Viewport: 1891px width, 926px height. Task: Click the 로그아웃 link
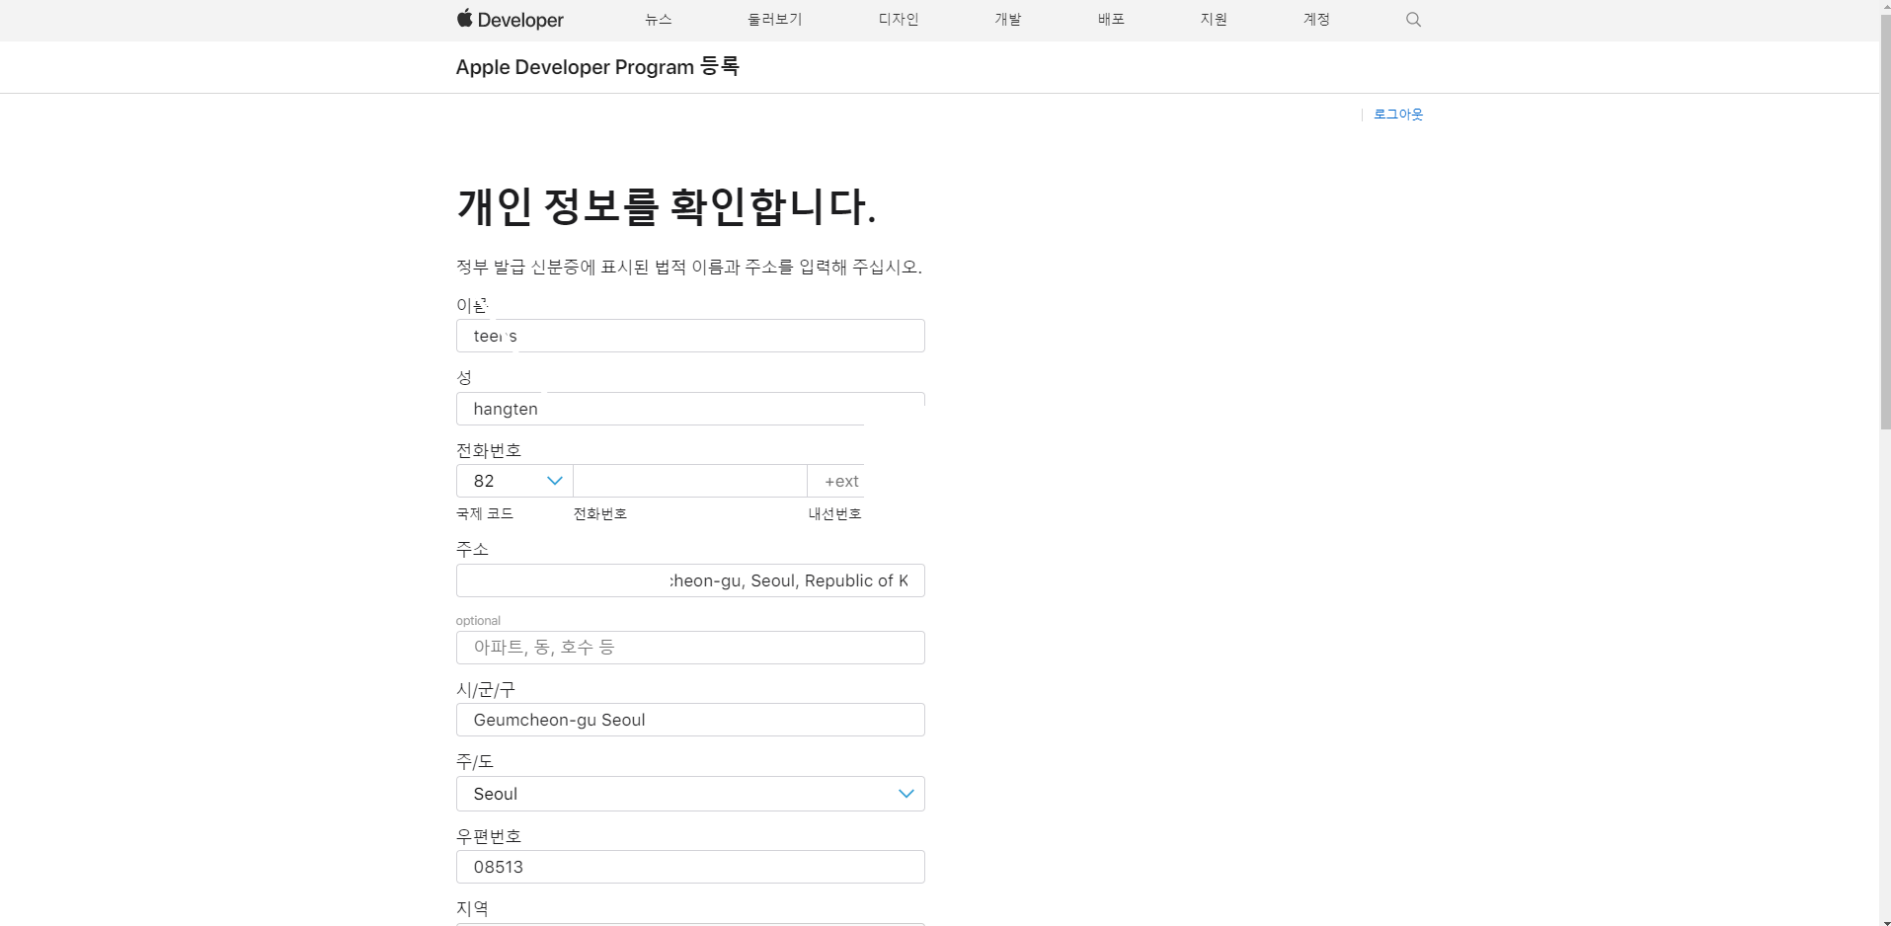(1398, 115)
